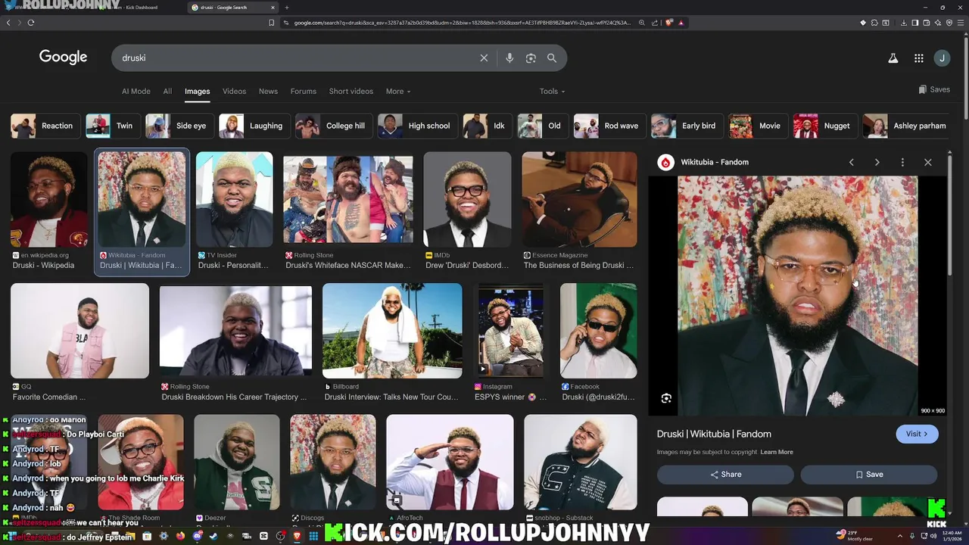Open the Tools dropdown
This screenshot has width=969, height=545.
pos(552,92)
